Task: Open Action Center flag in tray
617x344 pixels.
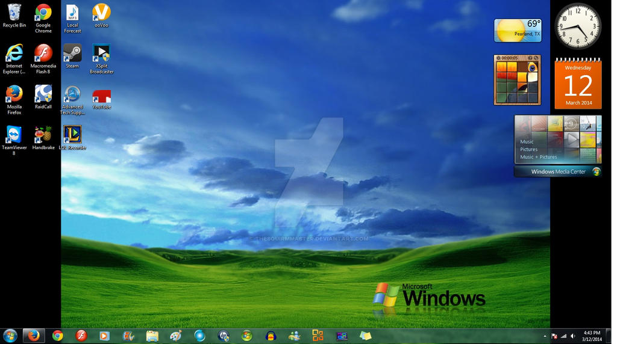Action: [x=554, y=336]
